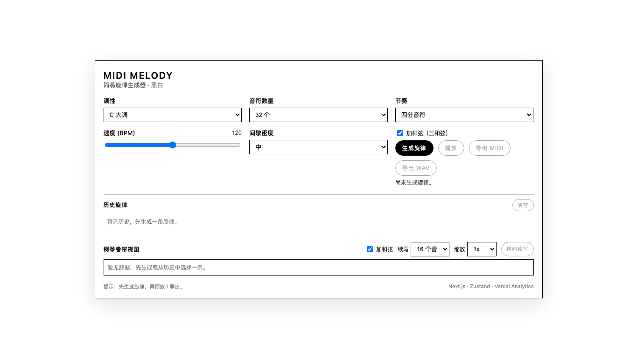
Task: Click the BPM value showing 120
Action: pos(236,132)
